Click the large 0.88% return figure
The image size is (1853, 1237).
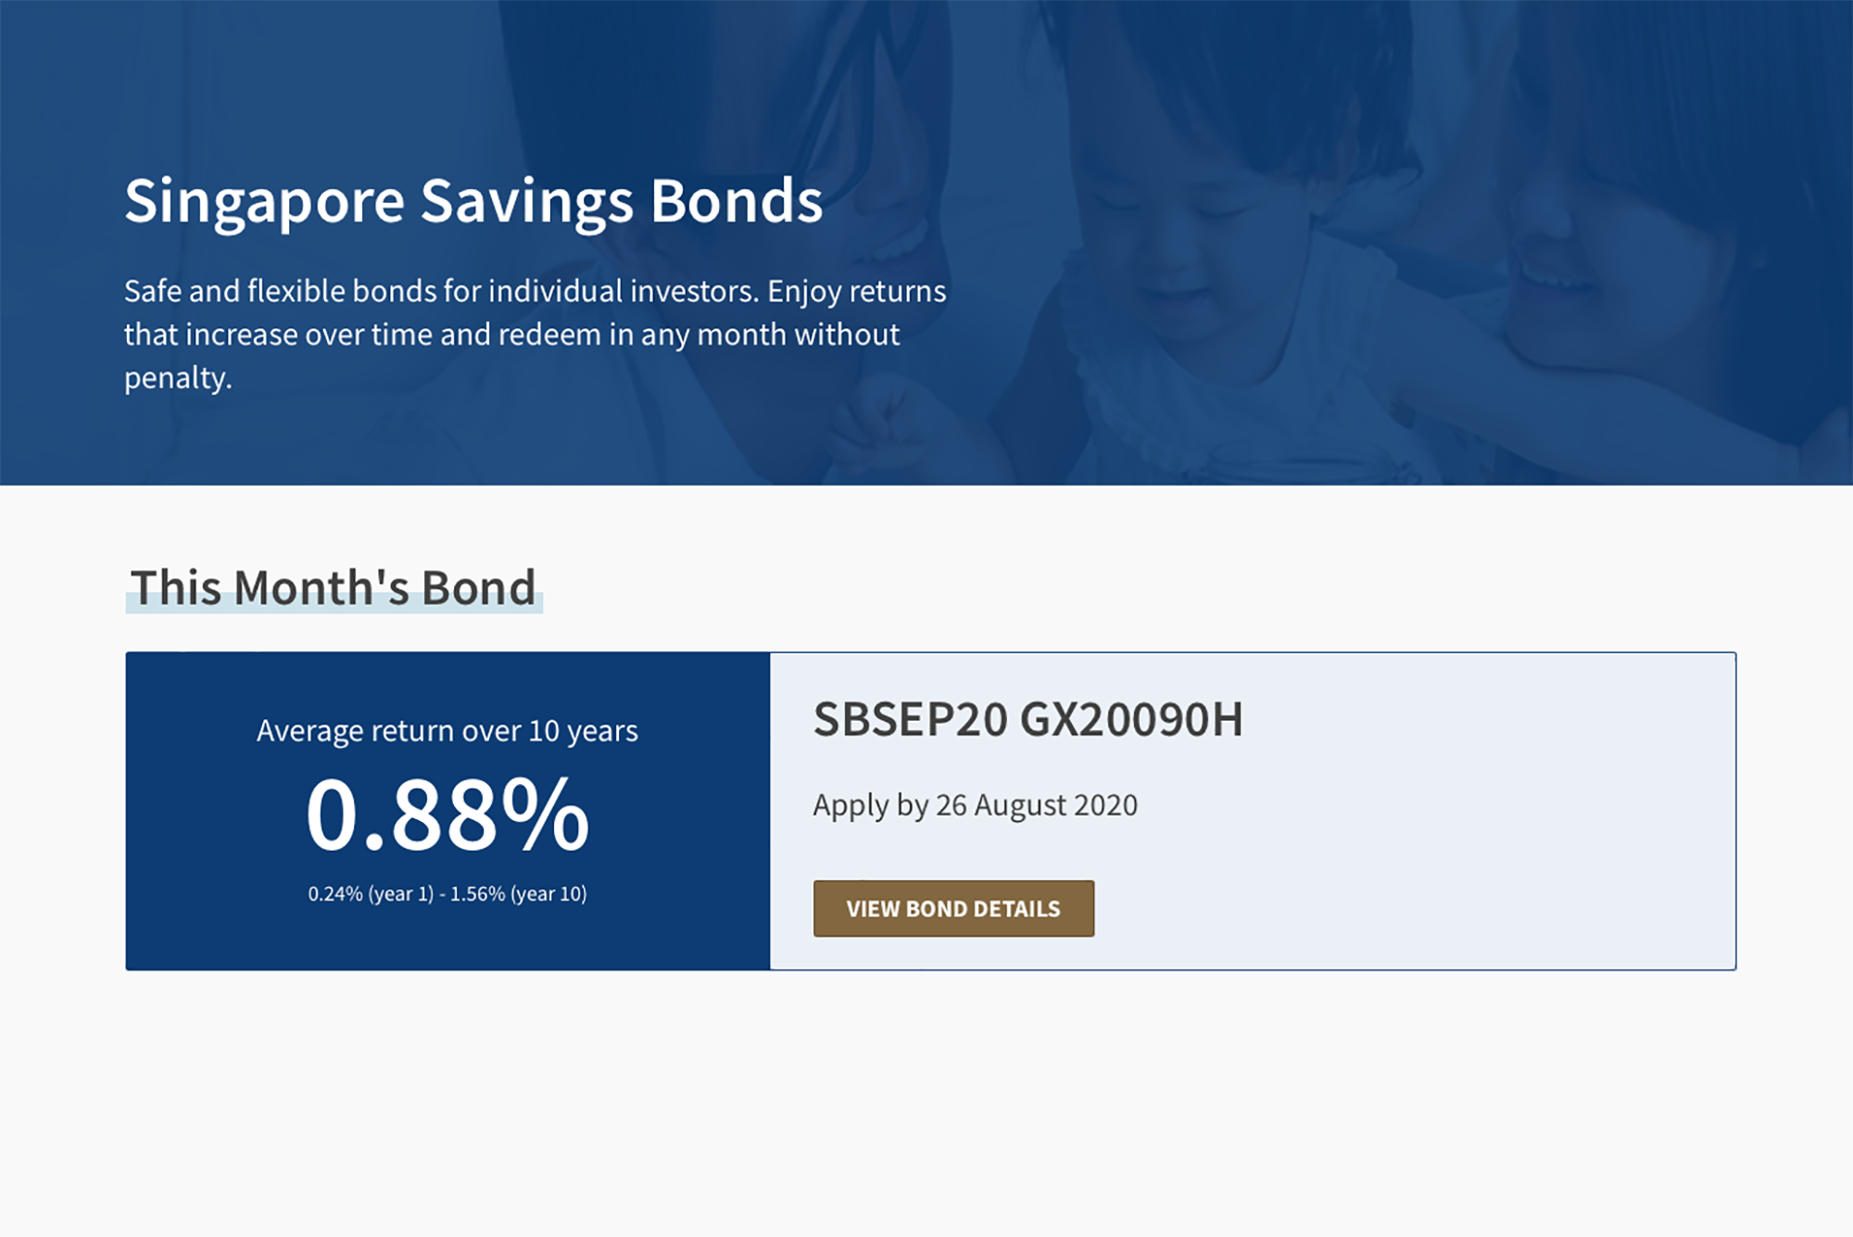(x=447, y=815)
